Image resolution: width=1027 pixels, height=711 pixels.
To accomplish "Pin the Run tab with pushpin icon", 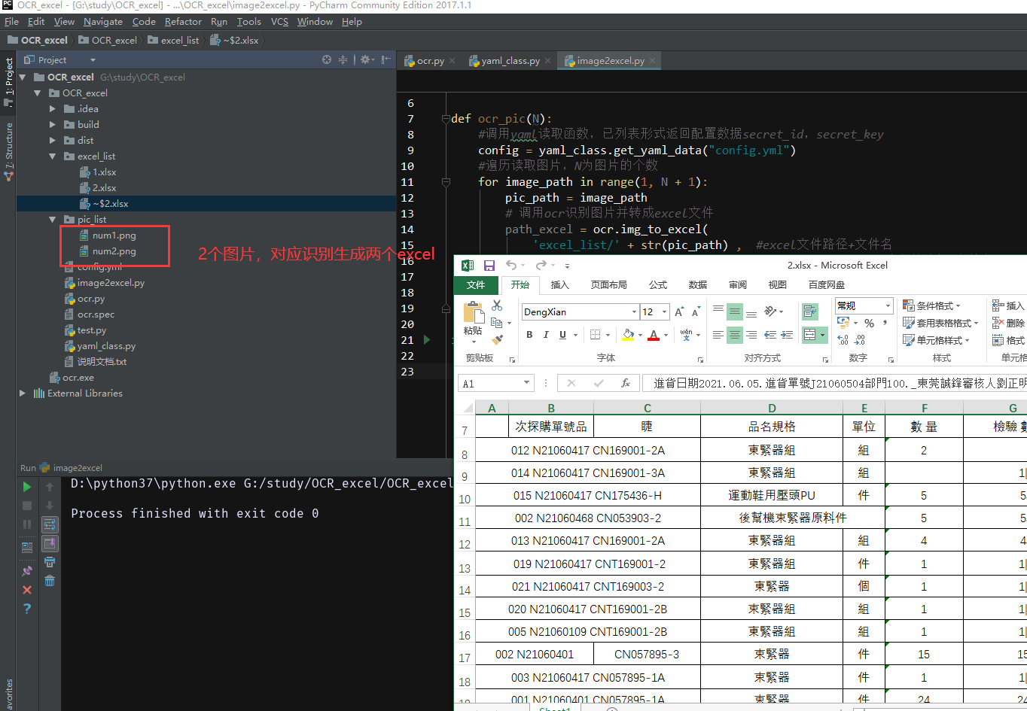I will pos(27,571).
